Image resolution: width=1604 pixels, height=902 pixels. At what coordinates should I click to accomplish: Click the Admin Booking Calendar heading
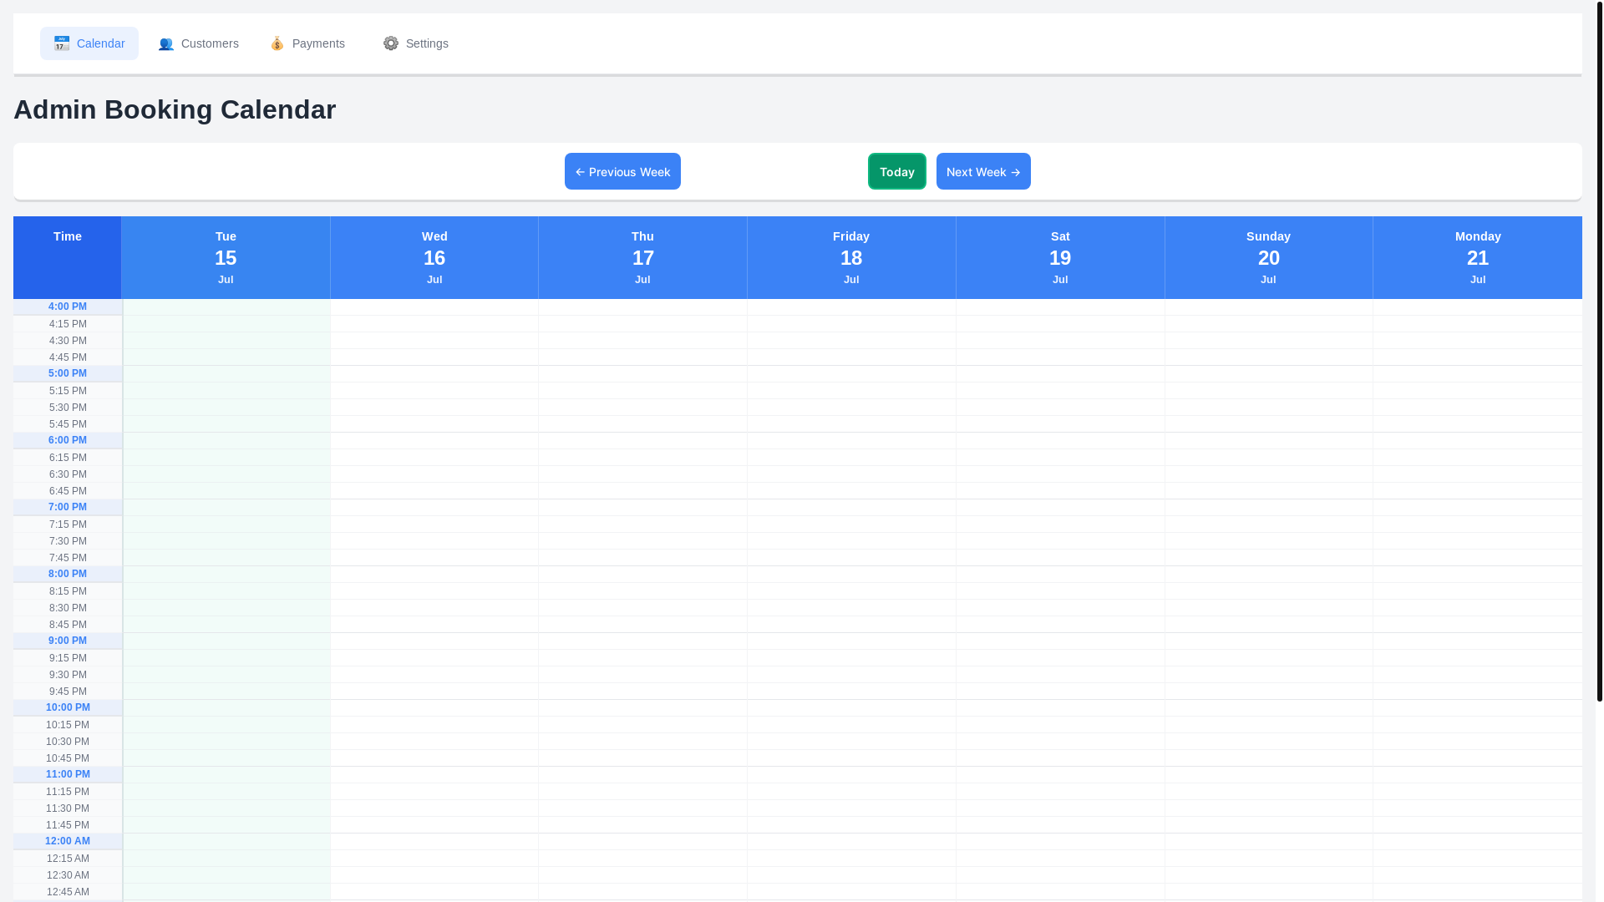[x=175, y=109]
